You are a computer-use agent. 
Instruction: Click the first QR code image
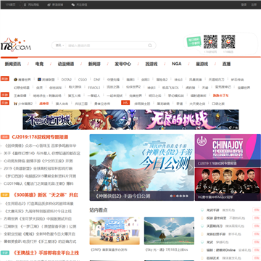(x=210, y=41)
